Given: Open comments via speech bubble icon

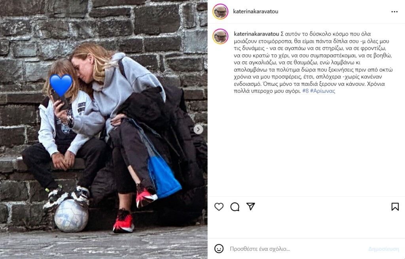Looking at the screenshot, I should (x=235, y=206).
